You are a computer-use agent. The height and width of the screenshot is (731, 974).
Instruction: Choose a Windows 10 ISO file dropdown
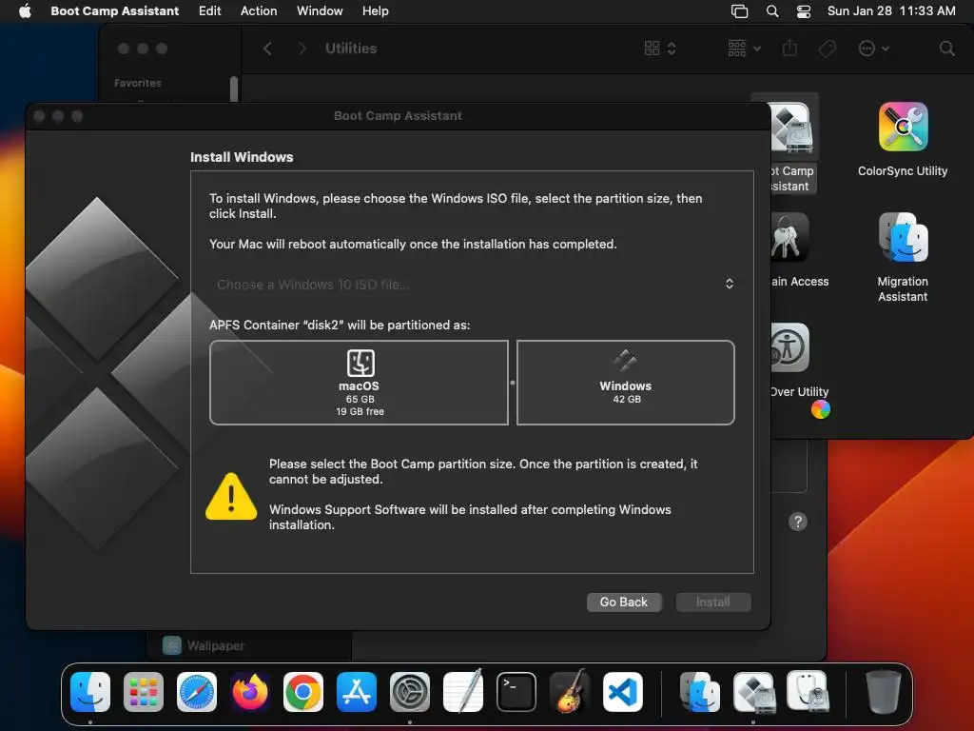point(475,284)
